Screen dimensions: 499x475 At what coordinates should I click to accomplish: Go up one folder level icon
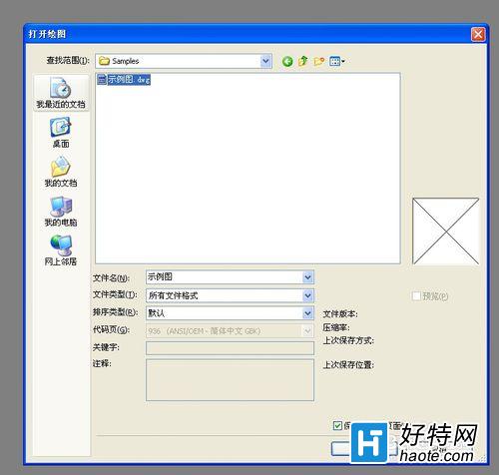[302, 61]
